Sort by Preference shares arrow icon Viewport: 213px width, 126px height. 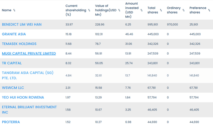209,10
